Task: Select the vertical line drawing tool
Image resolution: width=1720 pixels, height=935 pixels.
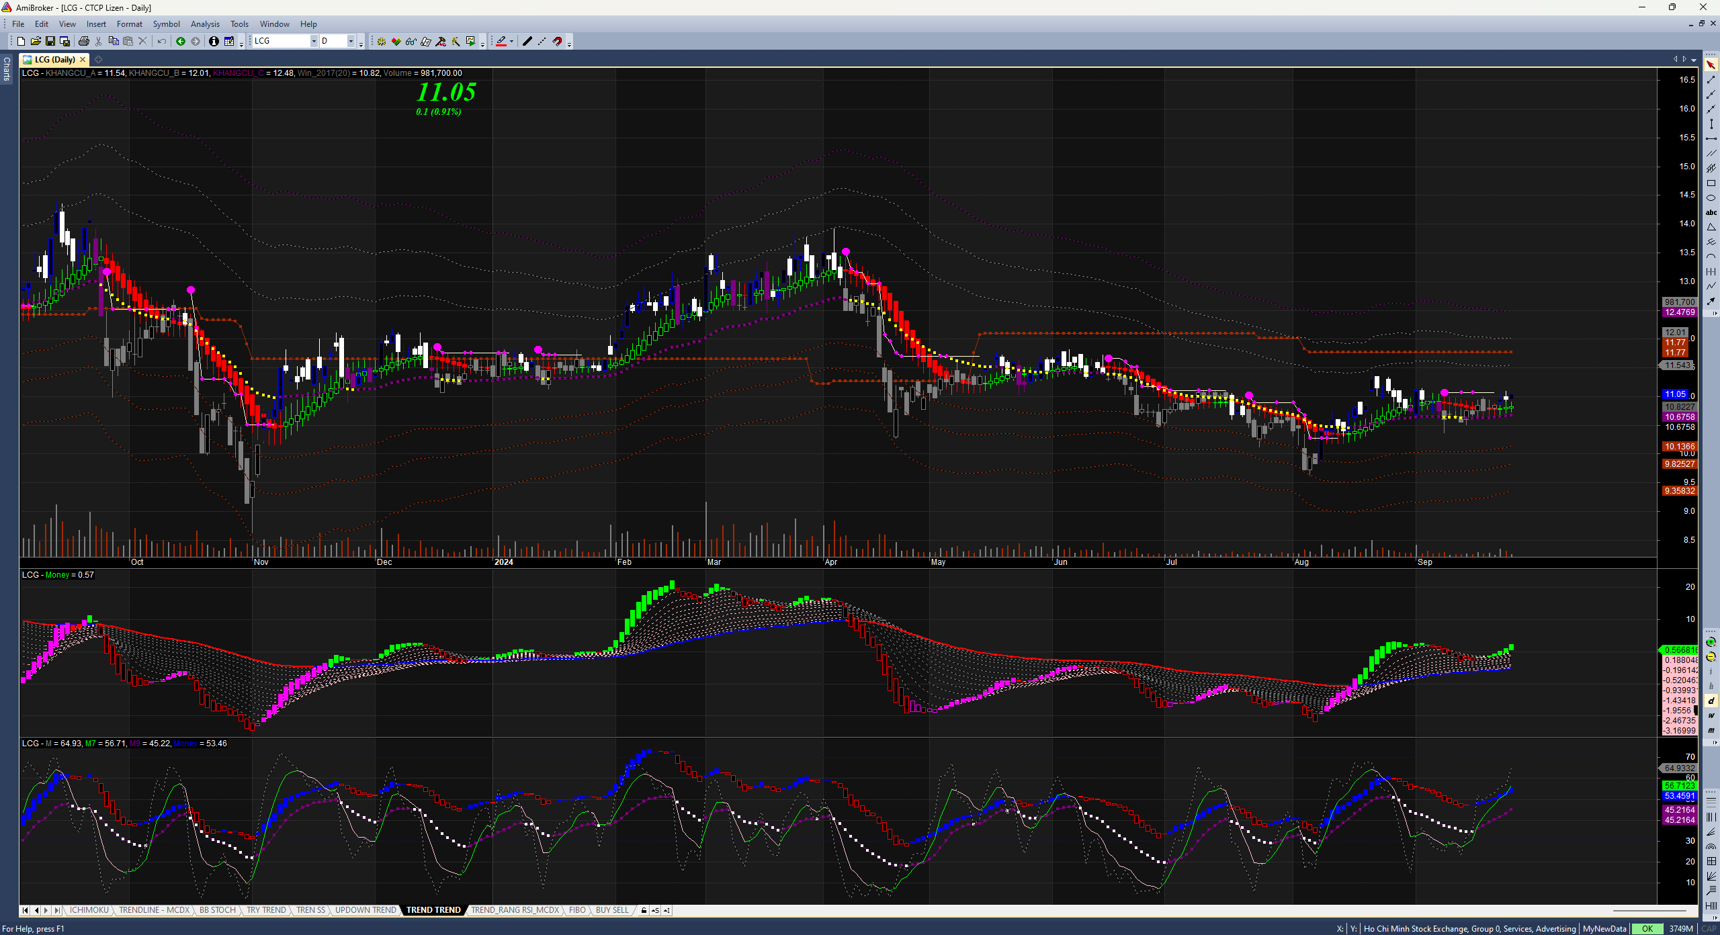Action: coord(1711,124)
